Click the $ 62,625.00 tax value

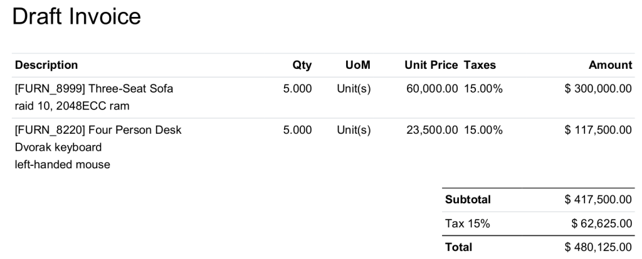coord(602,223)
